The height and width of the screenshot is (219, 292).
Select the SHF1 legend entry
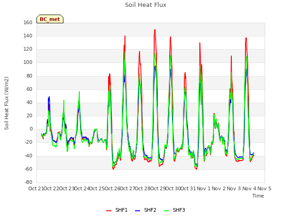117,210
